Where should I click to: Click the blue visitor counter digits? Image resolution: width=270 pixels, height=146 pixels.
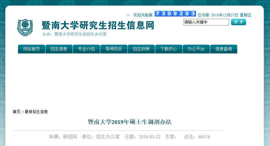(x=175, y=14)
